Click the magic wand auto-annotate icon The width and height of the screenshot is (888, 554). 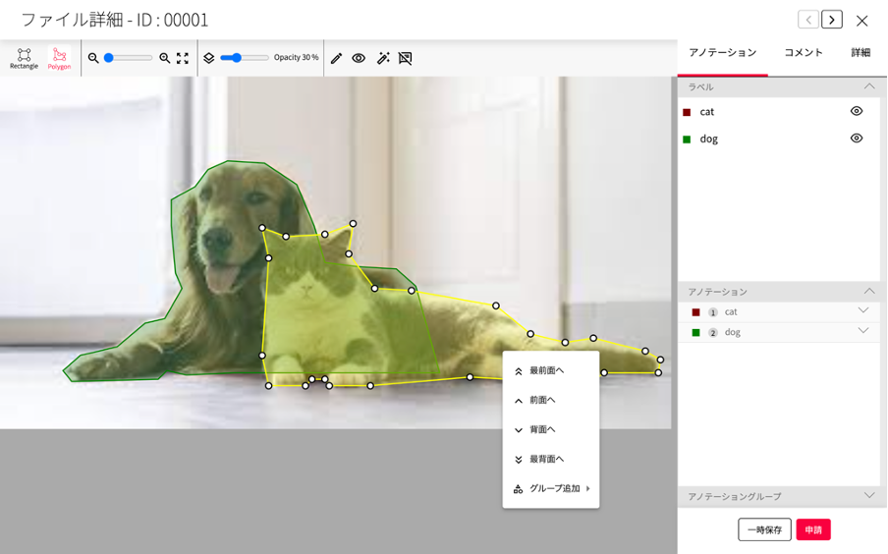(383, 58)
